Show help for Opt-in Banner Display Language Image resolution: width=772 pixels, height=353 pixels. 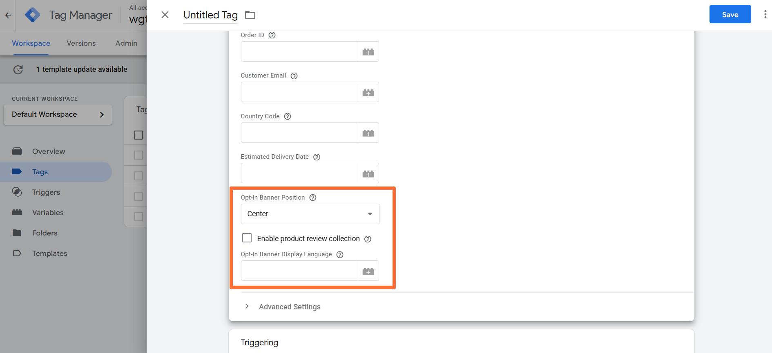point(340,254)
